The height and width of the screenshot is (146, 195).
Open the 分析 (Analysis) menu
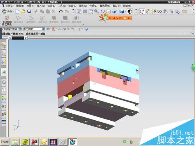[93, 6]
